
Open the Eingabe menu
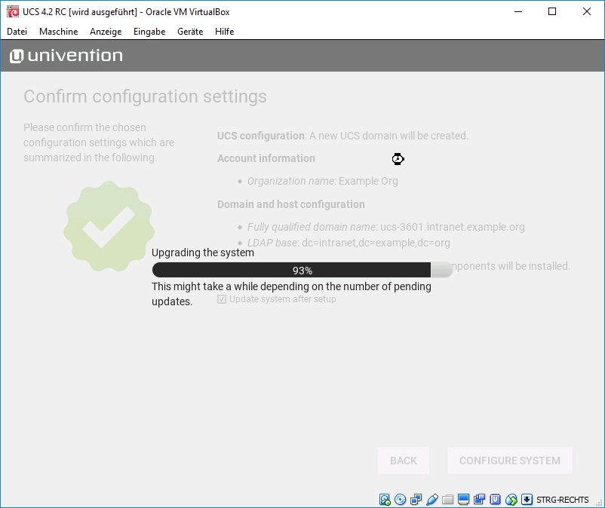[x=149, y=32]
